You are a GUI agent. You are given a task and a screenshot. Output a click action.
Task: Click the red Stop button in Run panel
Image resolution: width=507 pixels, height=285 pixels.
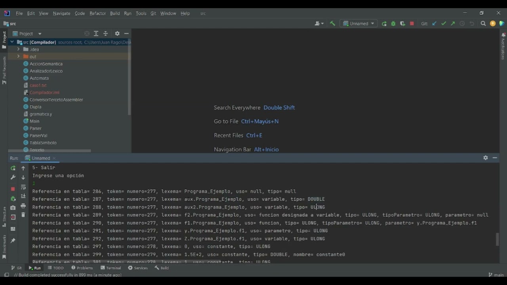13,189
